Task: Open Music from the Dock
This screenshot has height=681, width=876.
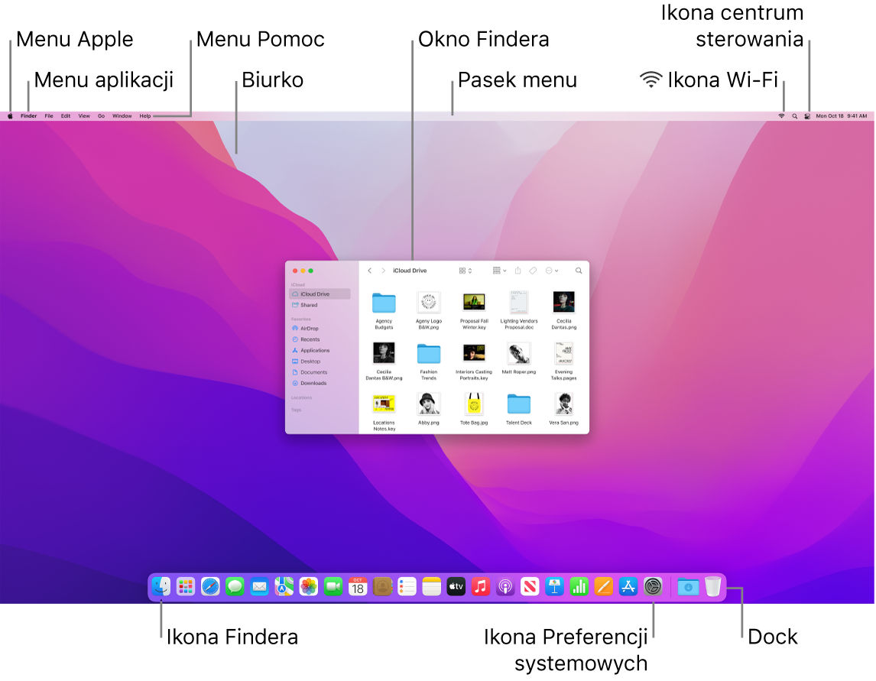Action: 481,586
